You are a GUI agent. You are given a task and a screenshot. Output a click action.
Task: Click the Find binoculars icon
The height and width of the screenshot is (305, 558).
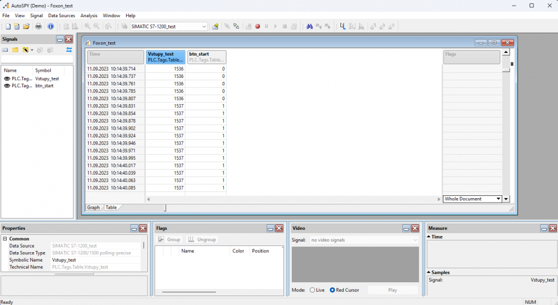[x=310, y=26]
